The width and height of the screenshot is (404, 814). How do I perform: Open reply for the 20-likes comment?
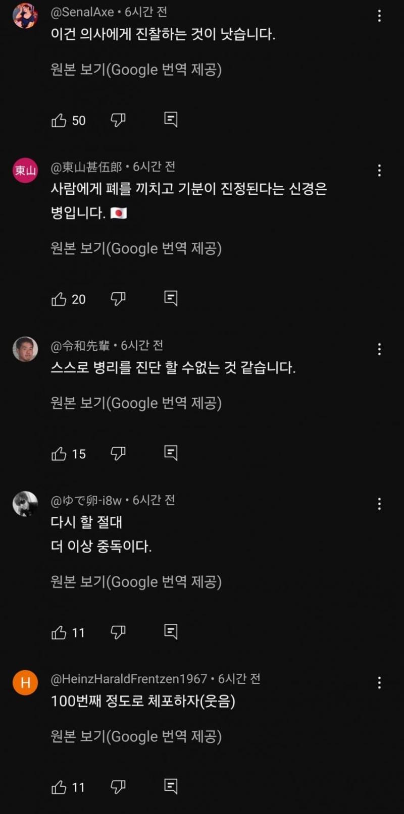tap(171, 298)
